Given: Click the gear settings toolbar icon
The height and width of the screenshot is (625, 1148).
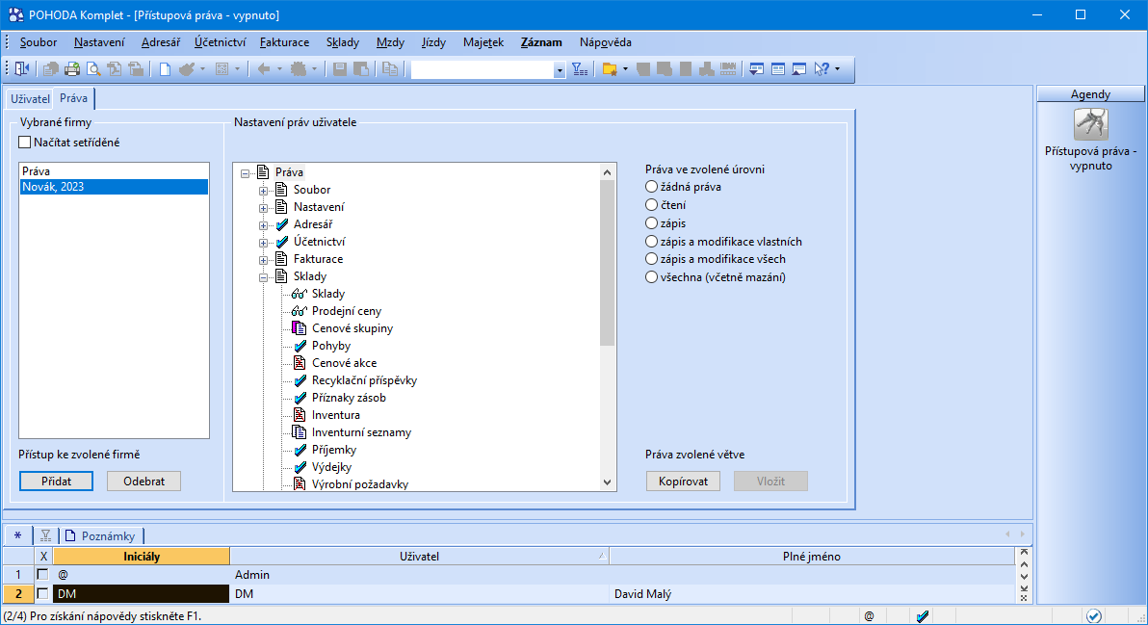Looking at the screenshot, I should click(299, 68).
